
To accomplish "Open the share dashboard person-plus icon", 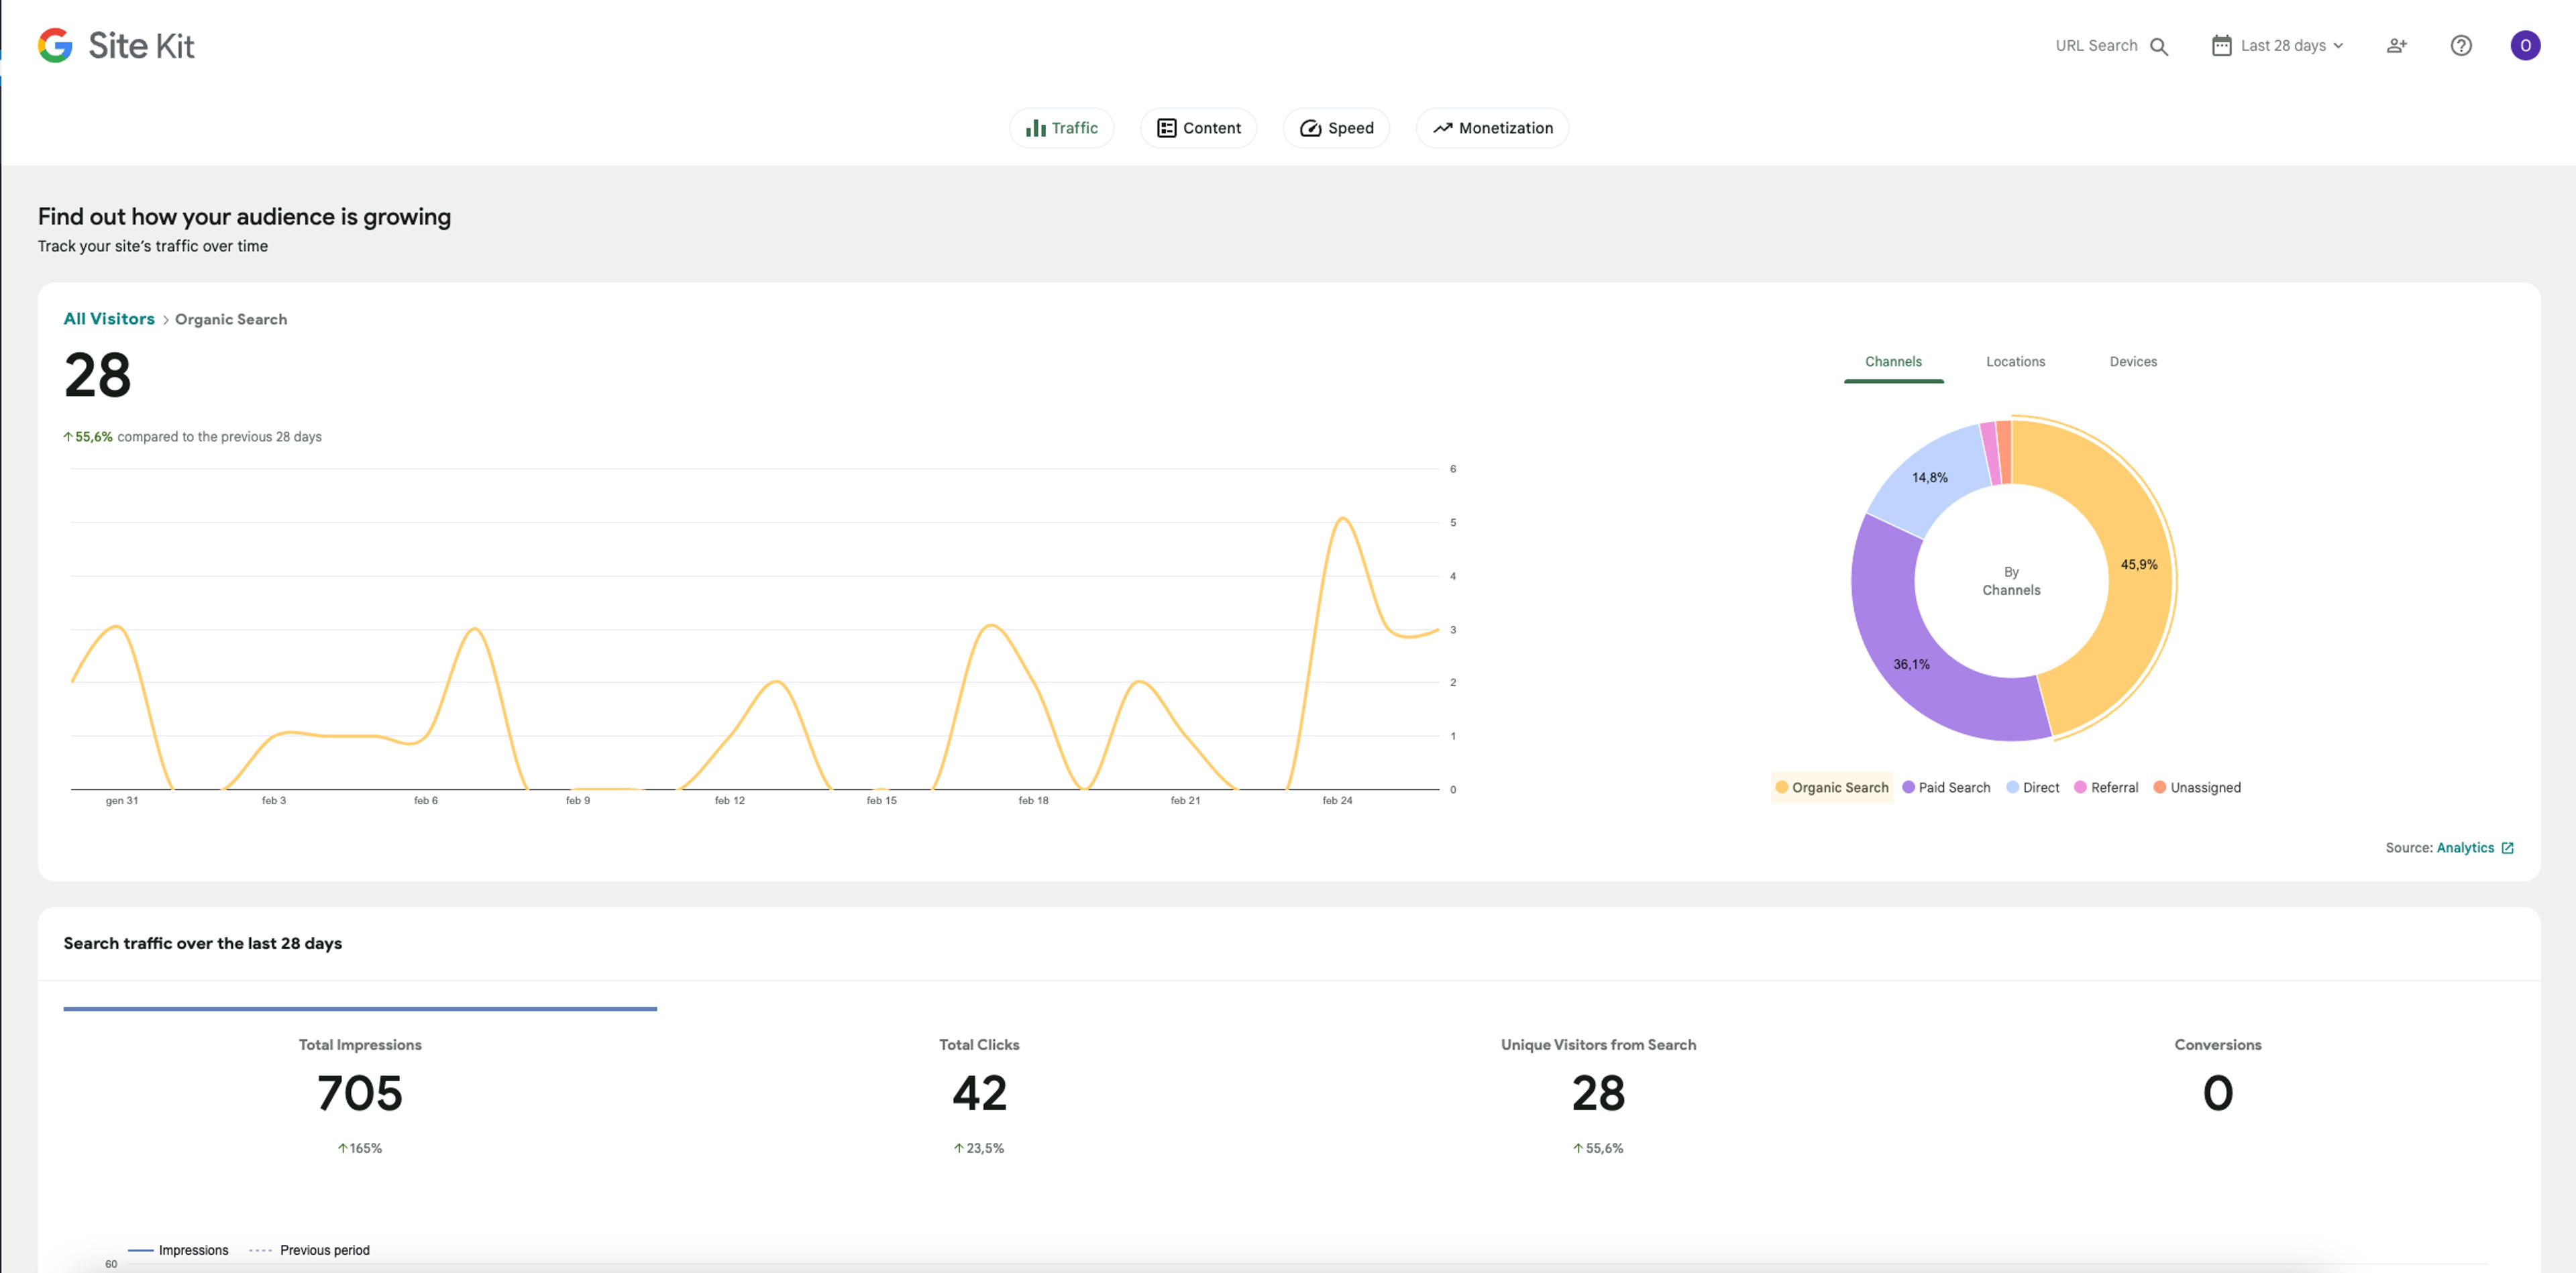I will 2396,45.
